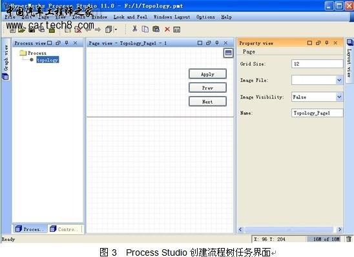354x257 pixels.
Task: Toggle pin on Property view panel
Action: click(x=327, y=43)
